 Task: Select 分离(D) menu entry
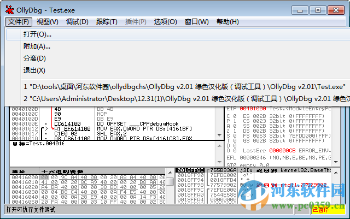coord(178,58)
